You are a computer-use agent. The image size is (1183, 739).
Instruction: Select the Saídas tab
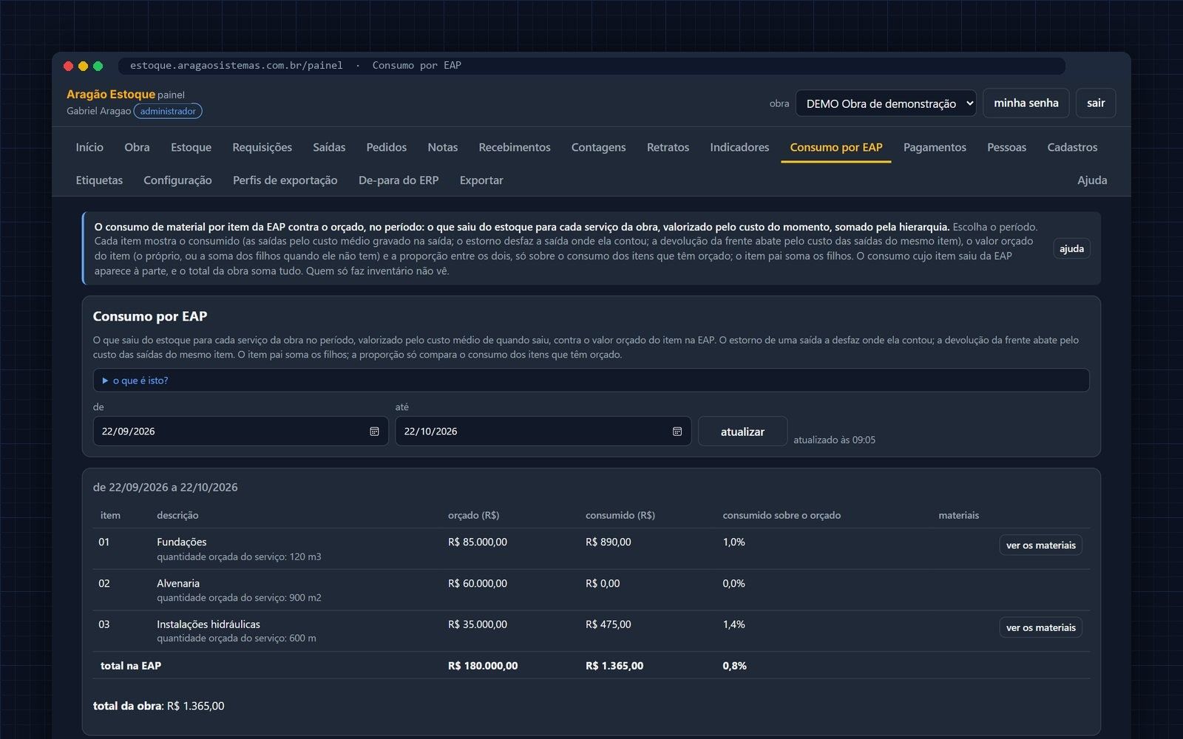coord(329,147)
